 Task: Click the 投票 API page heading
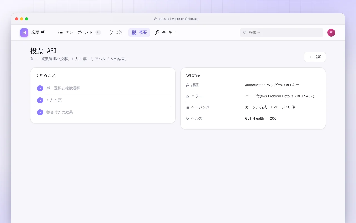43,51
